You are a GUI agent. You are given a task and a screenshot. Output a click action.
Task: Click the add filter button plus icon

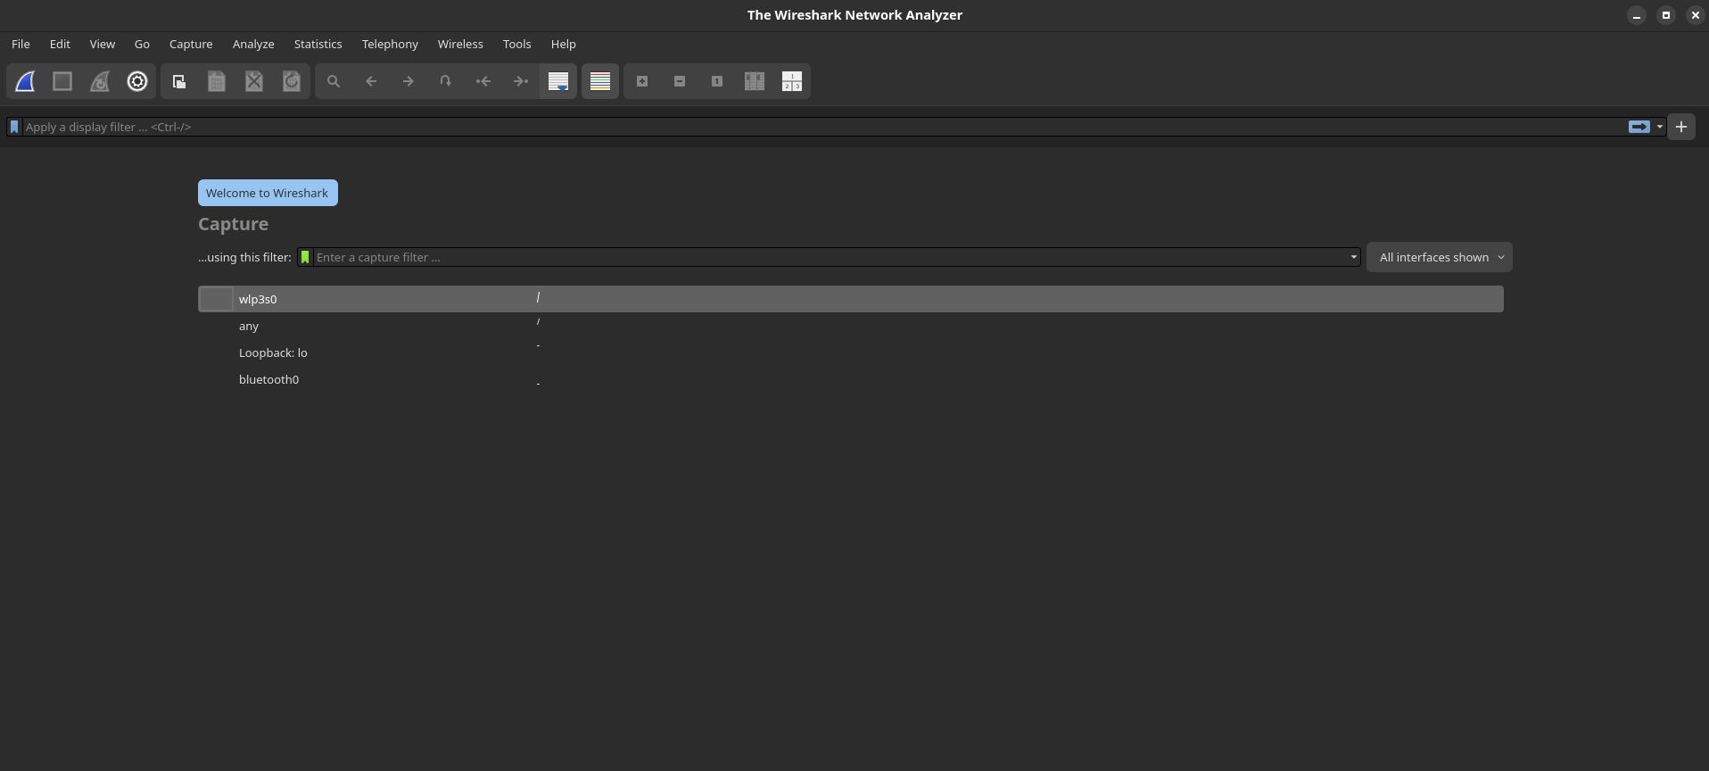point(1680,127)
